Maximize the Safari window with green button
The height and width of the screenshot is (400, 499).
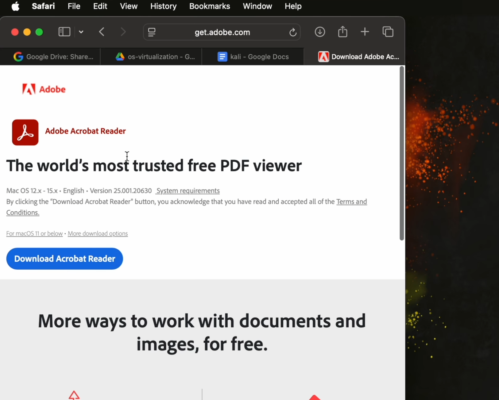pos(39,32)
